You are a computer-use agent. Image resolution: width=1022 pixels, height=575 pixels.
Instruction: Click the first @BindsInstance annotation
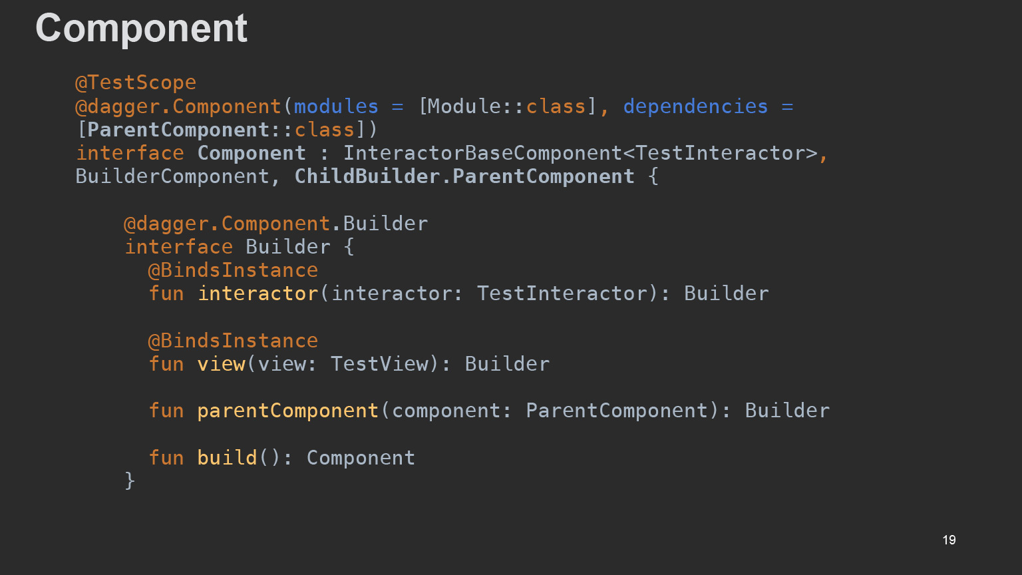[233, 270]
